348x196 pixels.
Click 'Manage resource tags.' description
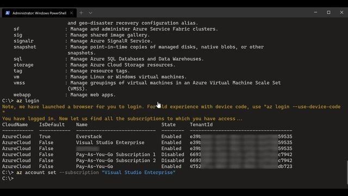100,71
